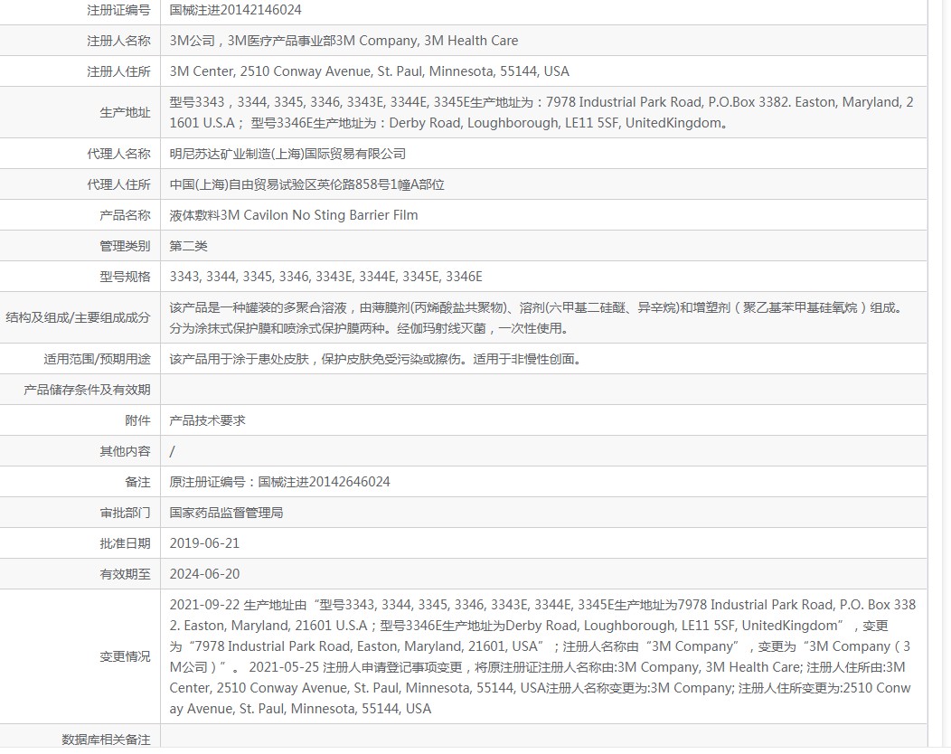Select the 注册人住所 label
951x754 pixels.
(118, 71)
